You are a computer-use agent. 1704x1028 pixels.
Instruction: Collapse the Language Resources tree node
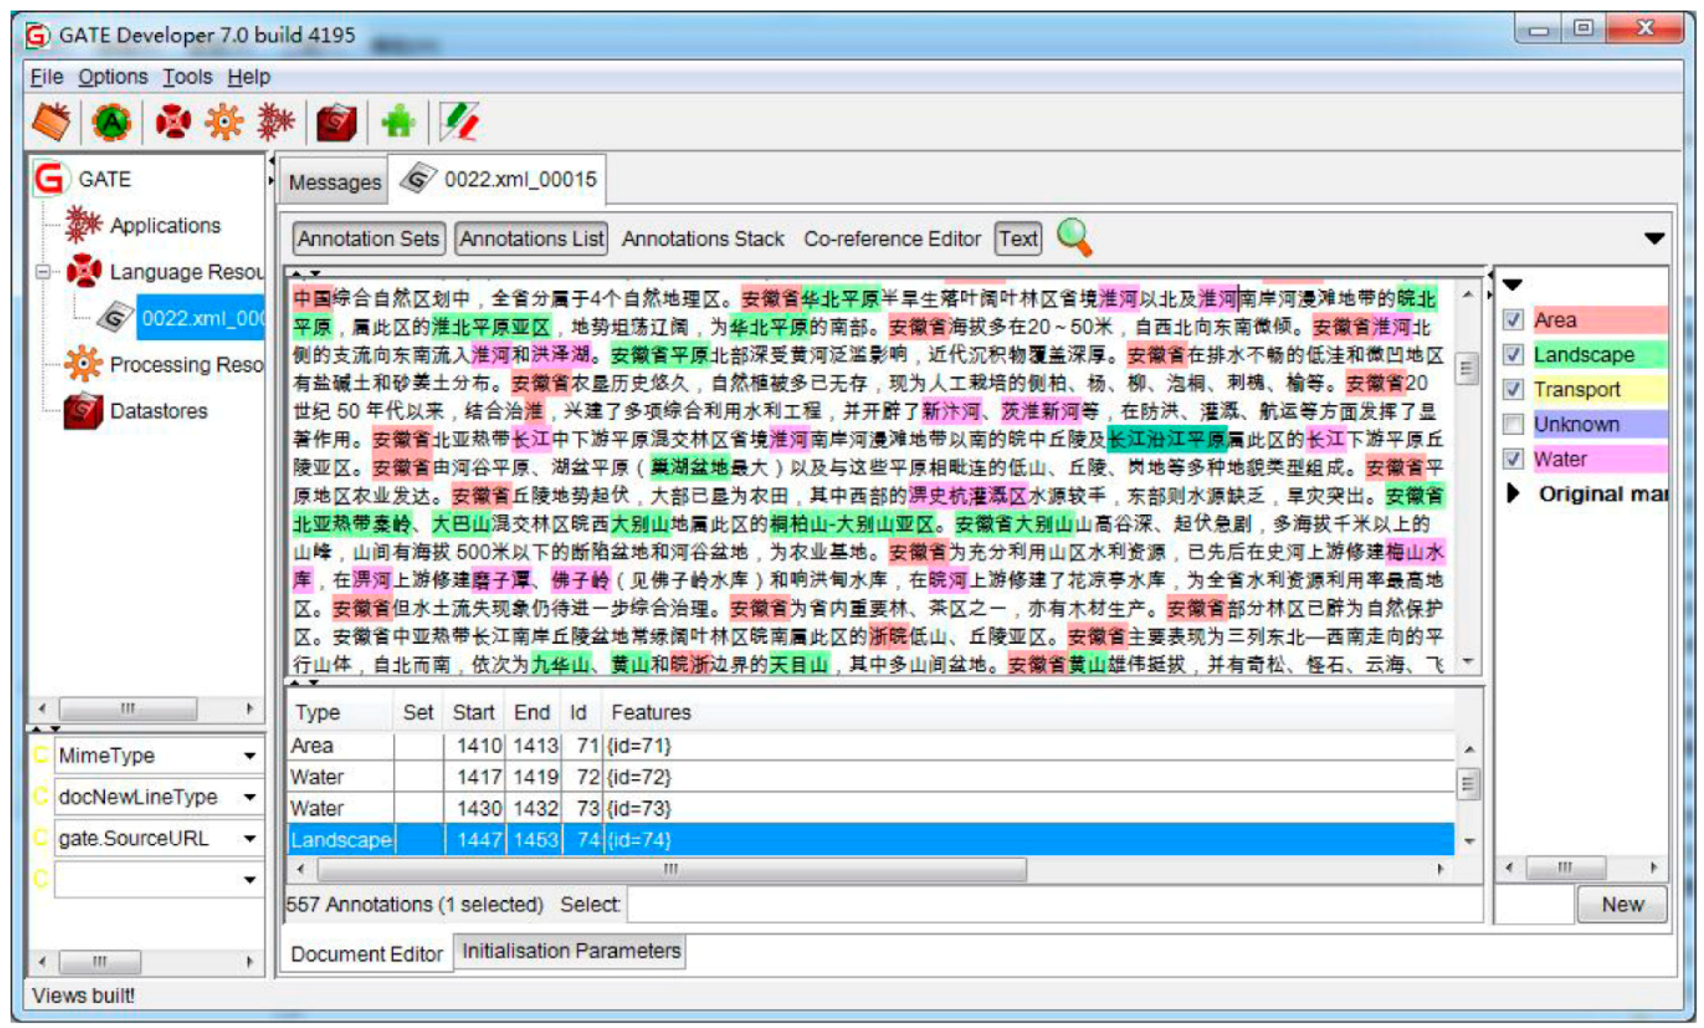tap(43, 271)
